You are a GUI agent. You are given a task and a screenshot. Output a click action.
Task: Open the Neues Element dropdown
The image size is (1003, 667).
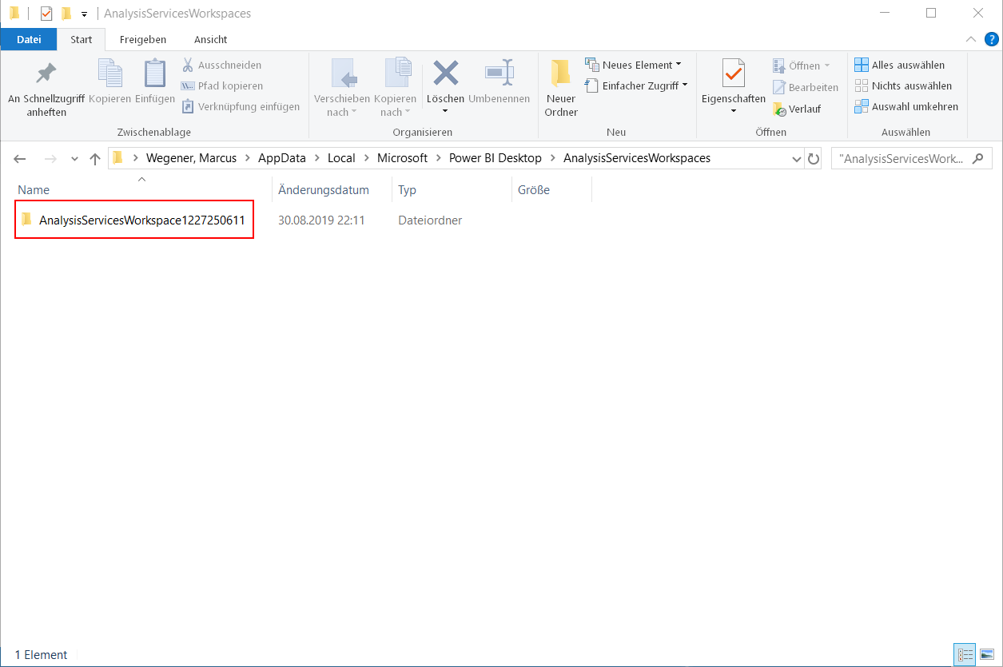634,65
